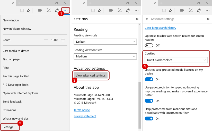The width and height of the screenshot is (213, 131).
Task: Open the Cookies dropdown
Action: [x=176, y=60]
